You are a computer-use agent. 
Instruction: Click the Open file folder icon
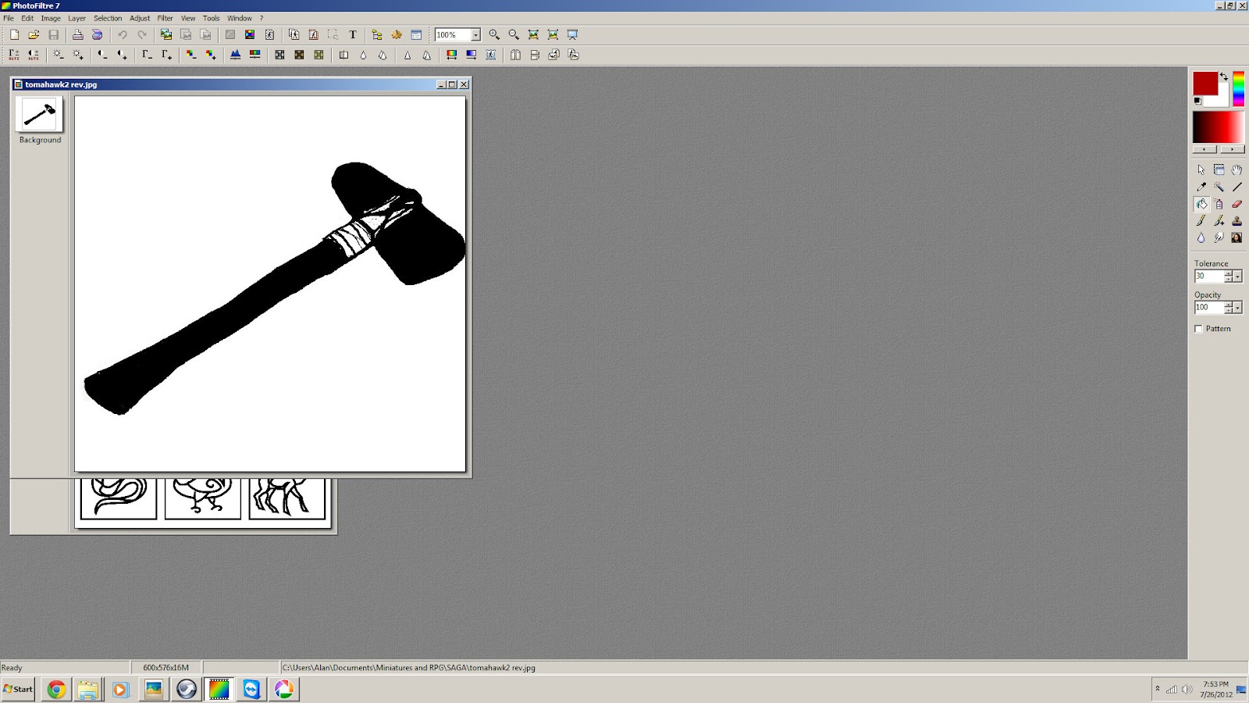click(x=34, y=34)
